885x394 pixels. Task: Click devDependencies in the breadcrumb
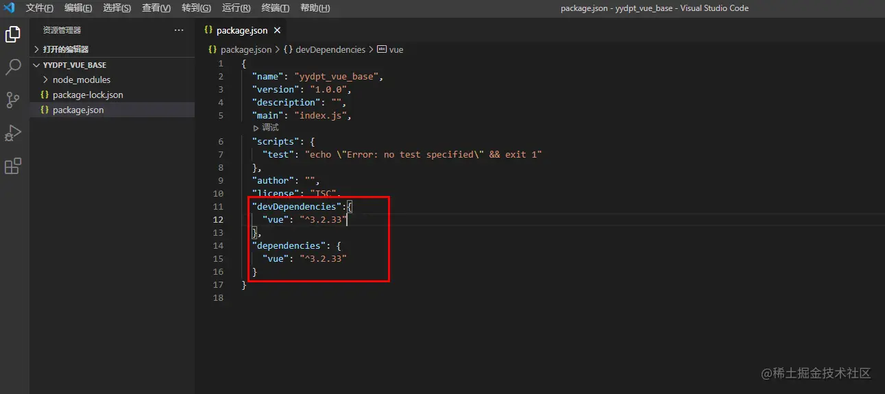pos(330,50)
